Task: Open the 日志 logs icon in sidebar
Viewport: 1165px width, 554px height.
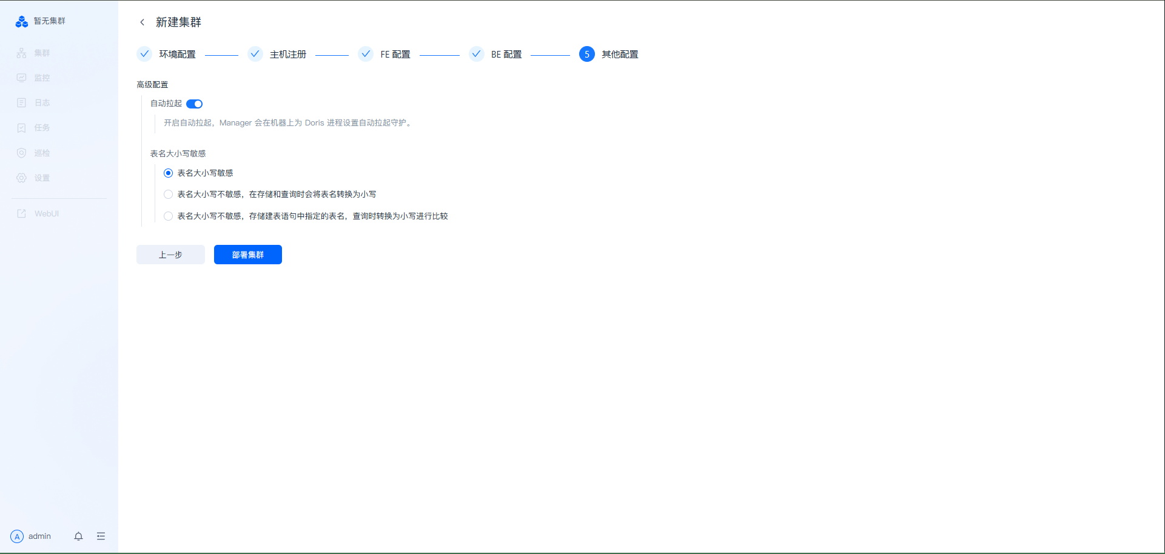Action: [22, 103]
